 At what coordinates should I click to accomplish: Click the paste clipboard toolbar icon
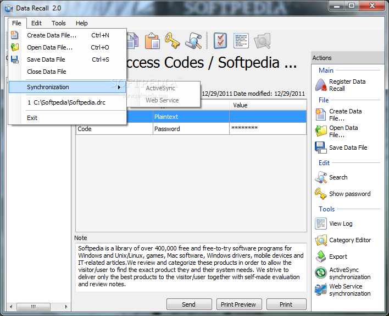[x=152, y=41]
